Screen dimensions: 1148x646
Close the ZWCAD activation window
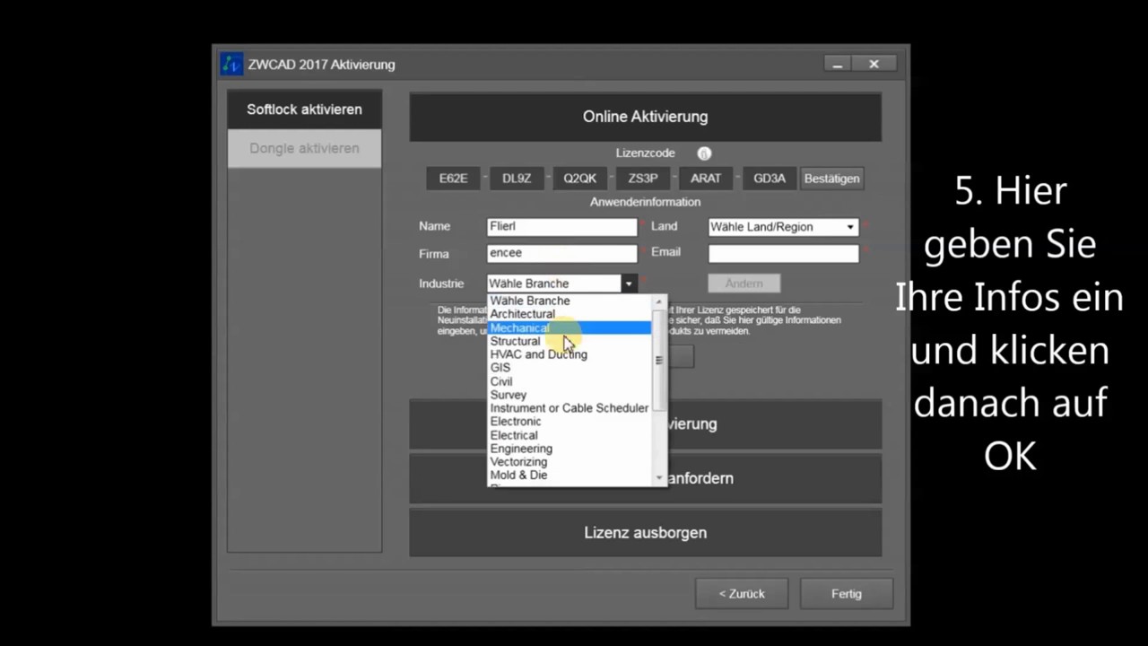(x=874, y=65)
